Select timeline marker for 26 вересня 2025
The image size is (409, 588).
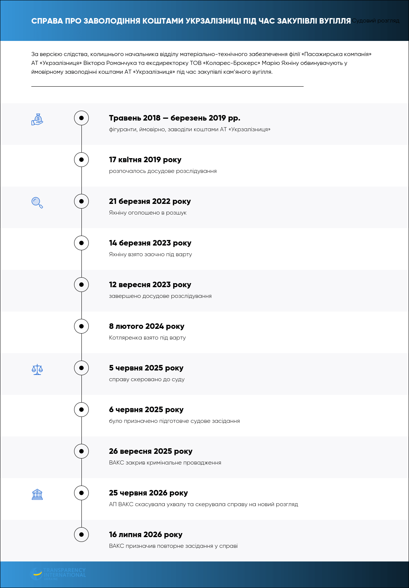click(81, 451)
